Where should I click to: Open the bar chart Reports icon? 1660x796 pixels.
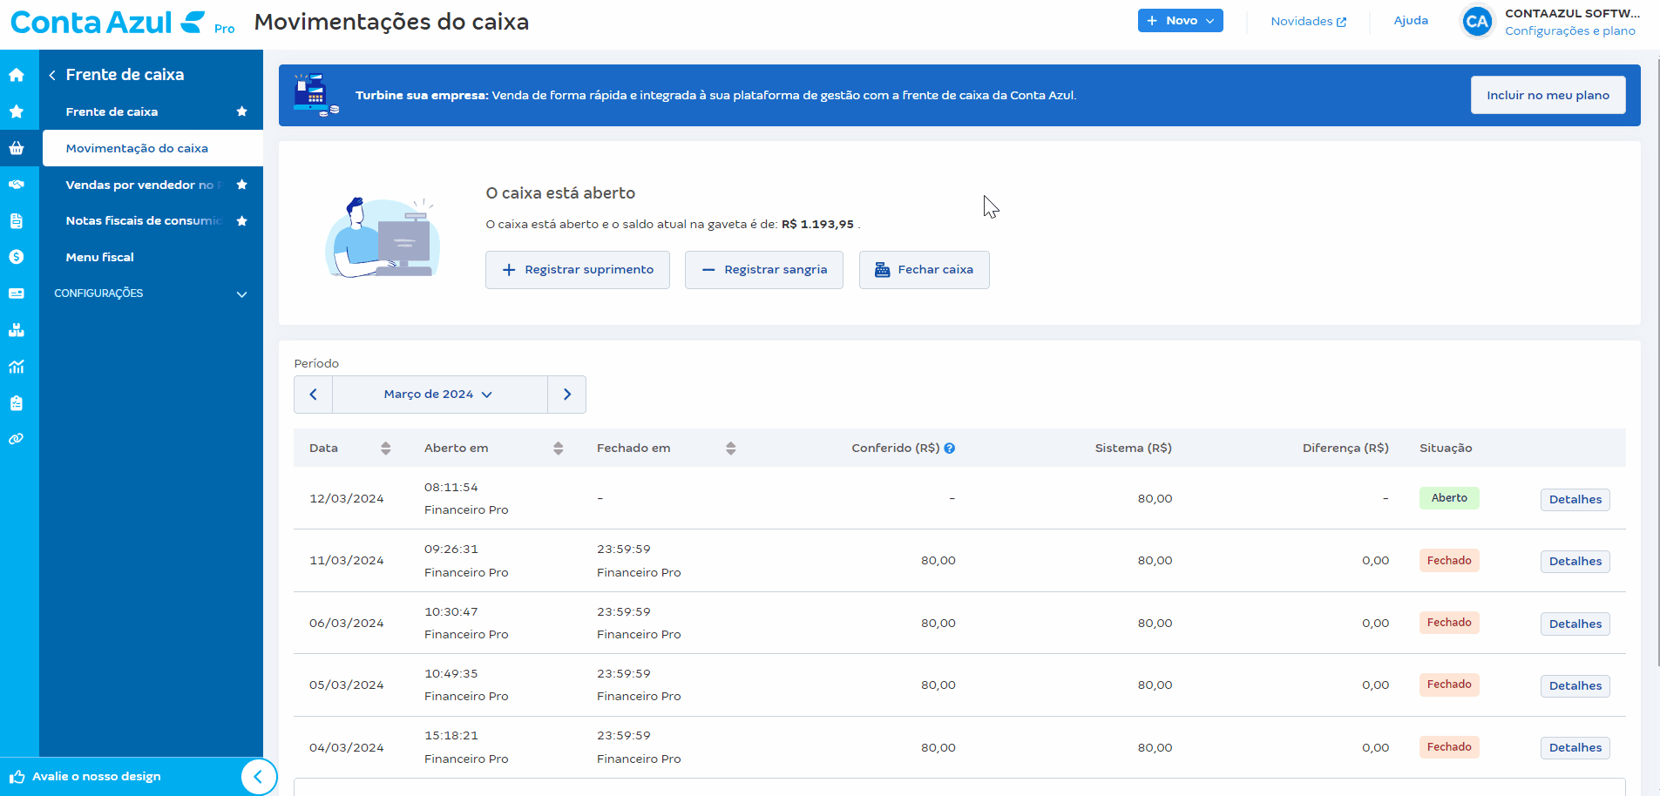(17, 367)
